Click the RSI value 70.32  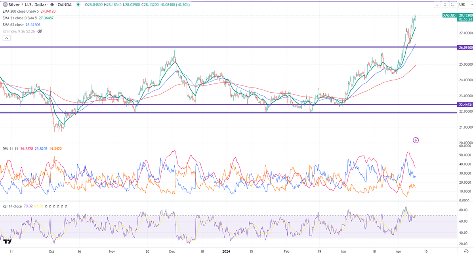point(28,206)
